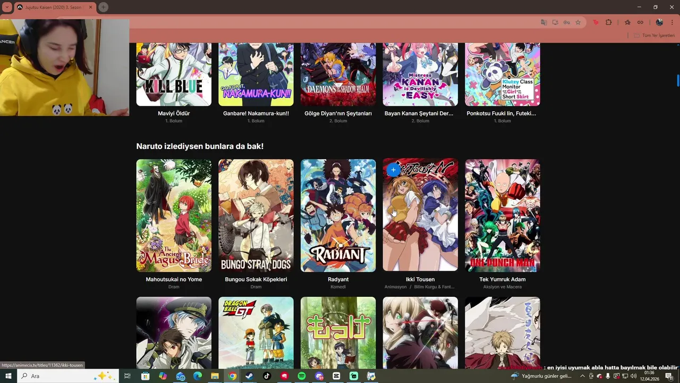Click the blue plus button on Ikki Tousen
The image size is (680, 383).
tap(393, 170)
